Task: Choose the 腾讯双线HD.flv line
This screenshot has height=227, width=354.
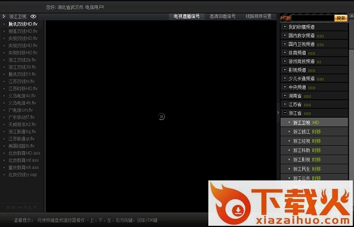Action: coord(23,24)
